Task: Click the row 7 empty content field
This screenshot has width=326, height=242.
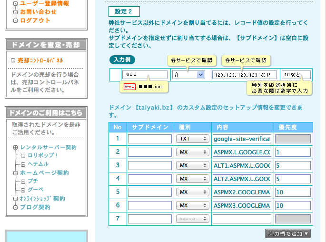Action: pos(242,219)
